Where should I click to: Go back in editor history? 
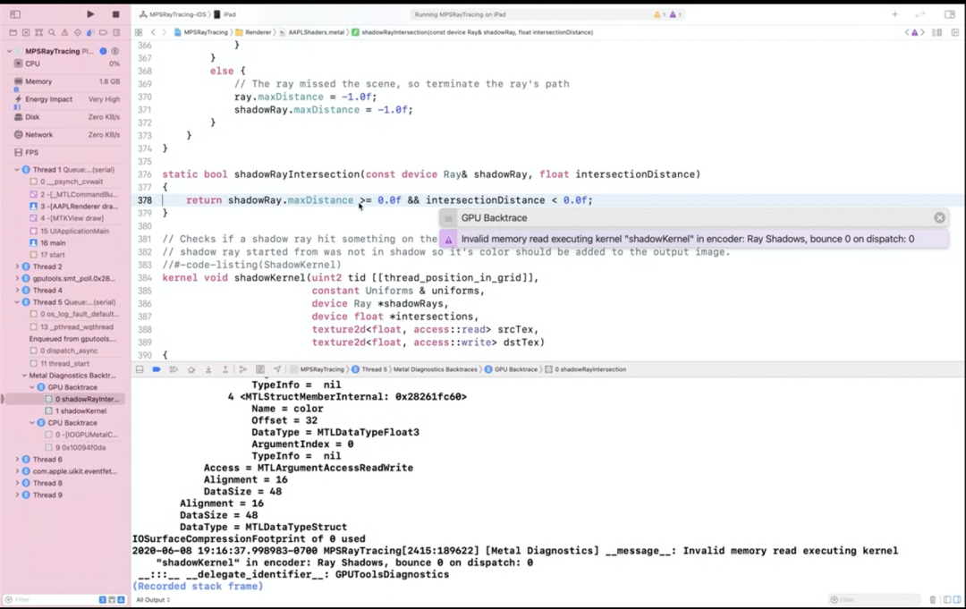pyautogui.click(x=154, y=32)
